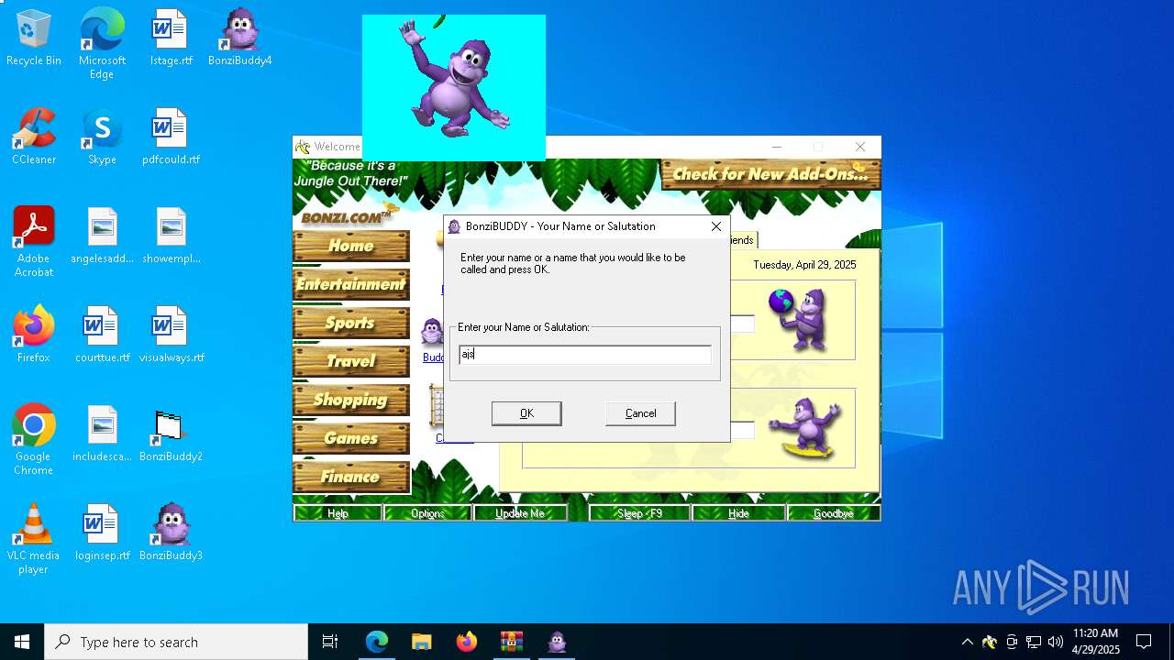The image size is (1174, 660).
Task: Open Firefox from the taskbar
Action: (466, 642)
